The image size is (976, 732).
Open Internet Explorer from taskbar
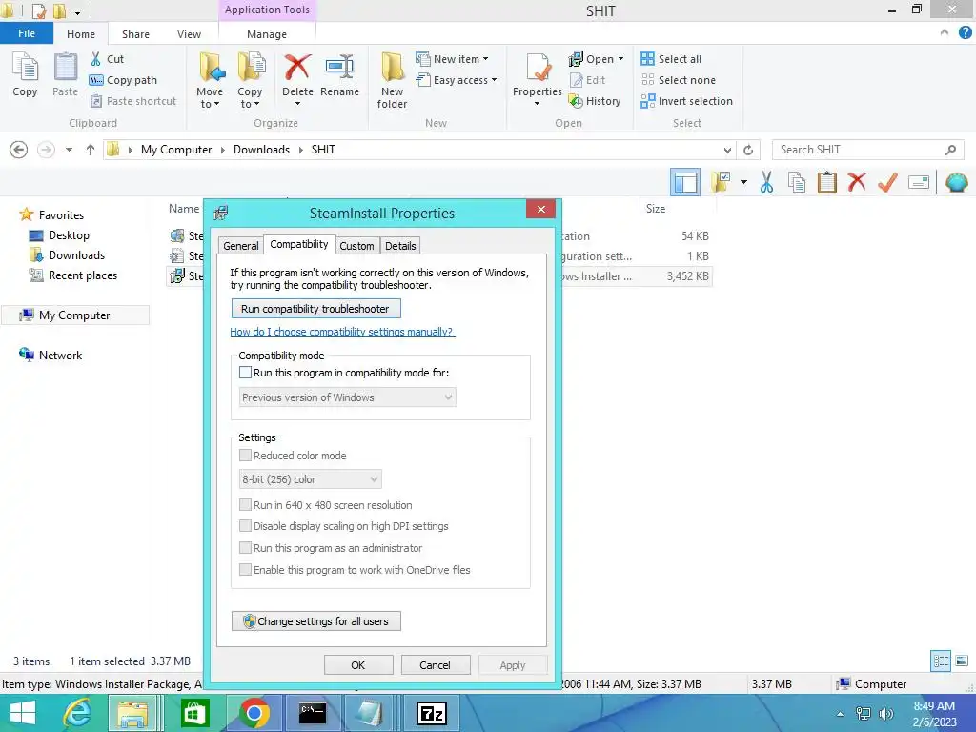pos(78,713)
